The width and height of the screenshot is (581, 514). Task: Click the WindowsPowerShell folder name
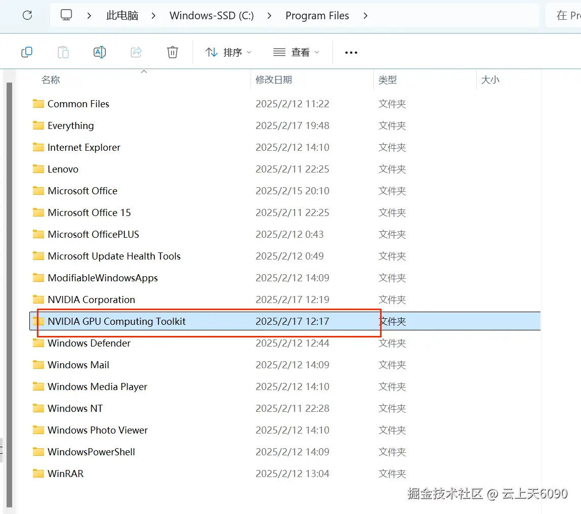pyautogui.click(x=91, y=452)
